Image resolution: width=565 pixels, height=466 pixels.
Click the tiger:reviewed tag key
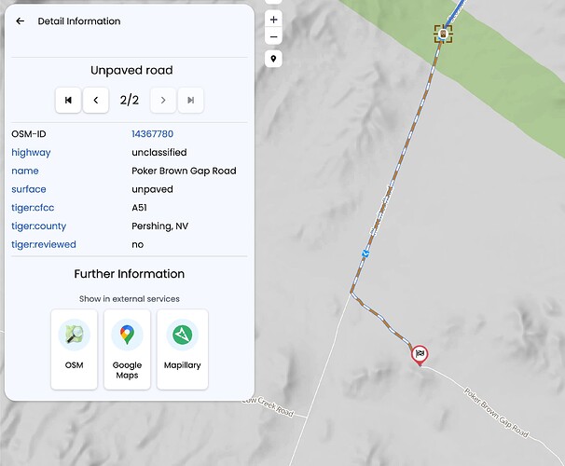(44, 244)
